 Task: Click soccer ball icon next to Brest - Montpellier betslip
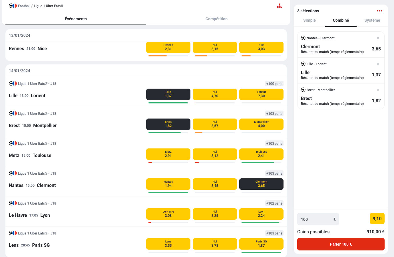[303, 90]
